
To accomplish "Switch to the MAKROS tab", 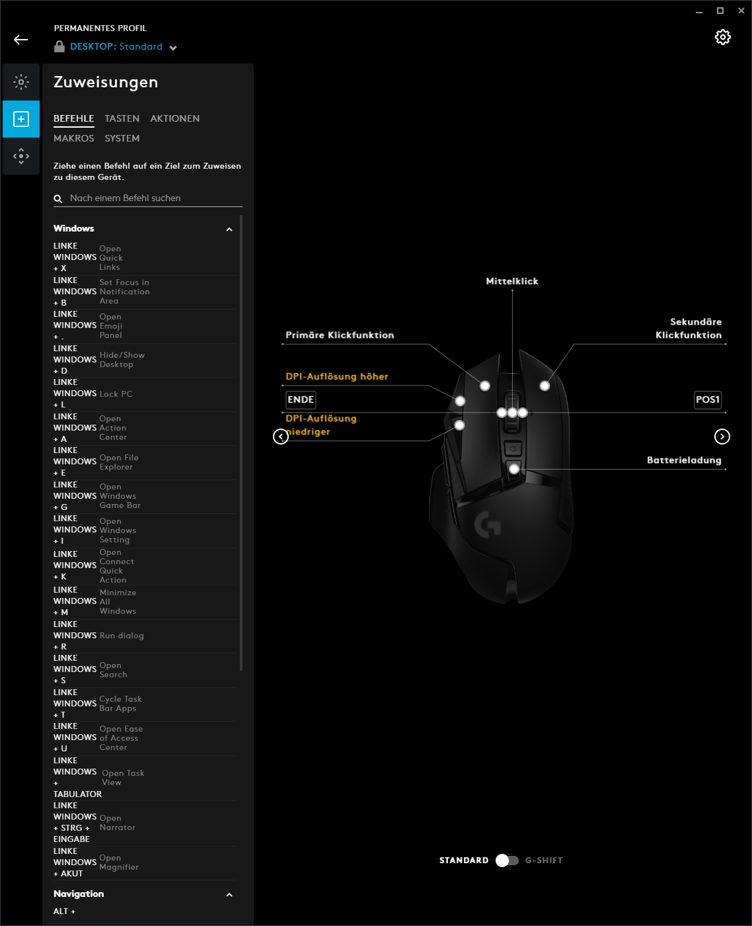I will (x=74, y=138).
